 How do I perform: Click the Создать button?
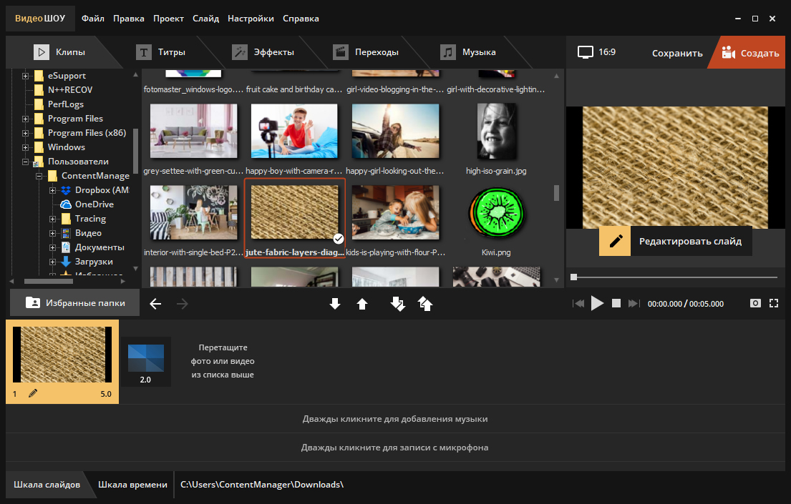pos(750,52)
